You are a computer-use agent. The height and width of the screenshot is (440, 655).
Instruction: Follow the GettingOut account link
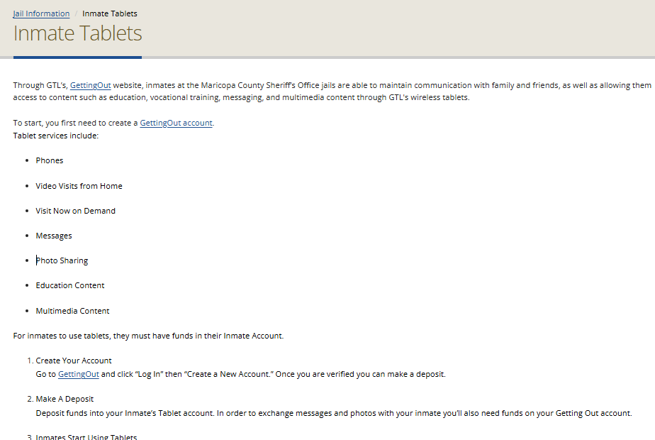176,123
